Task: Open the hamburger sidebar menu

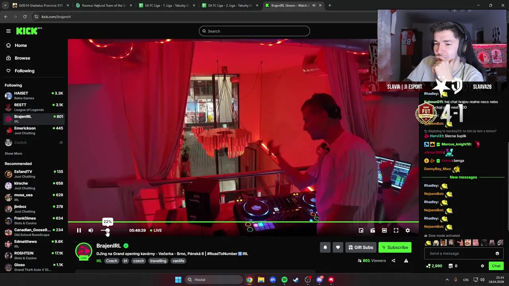Action: coord(8,31)
